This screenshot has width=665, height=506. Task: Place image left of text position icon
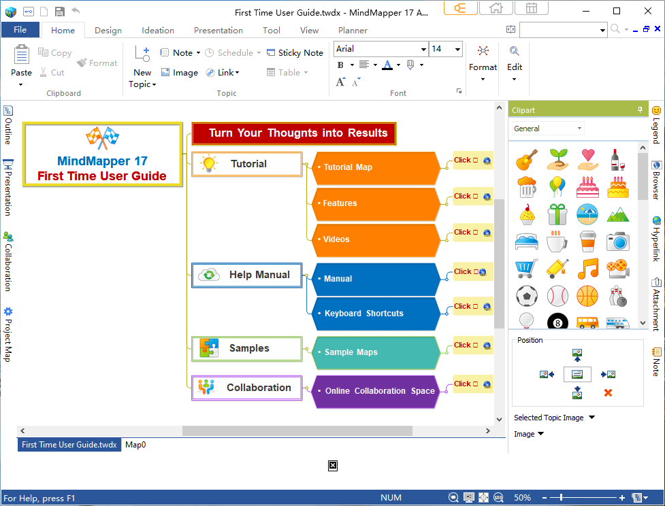(x=547, y=374)
